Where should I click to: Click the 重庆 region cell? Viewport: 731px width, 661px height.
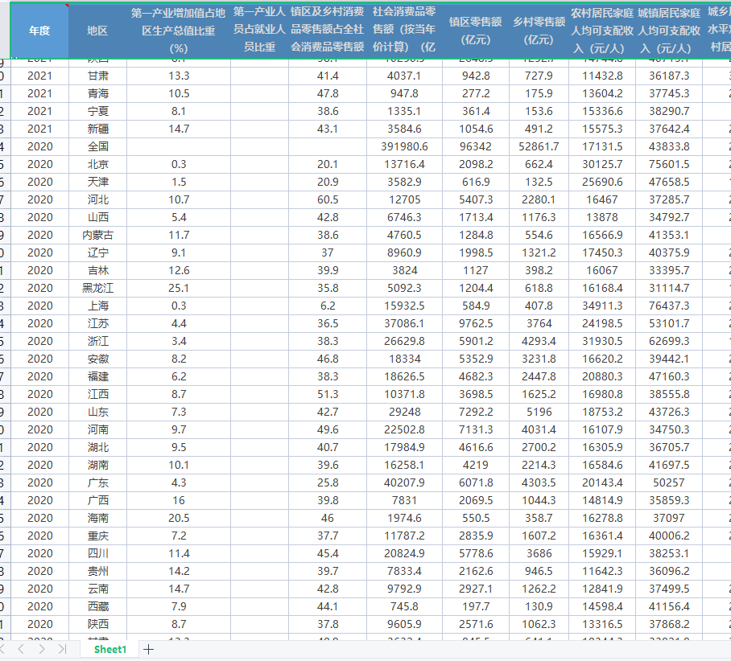coord(97,536)
